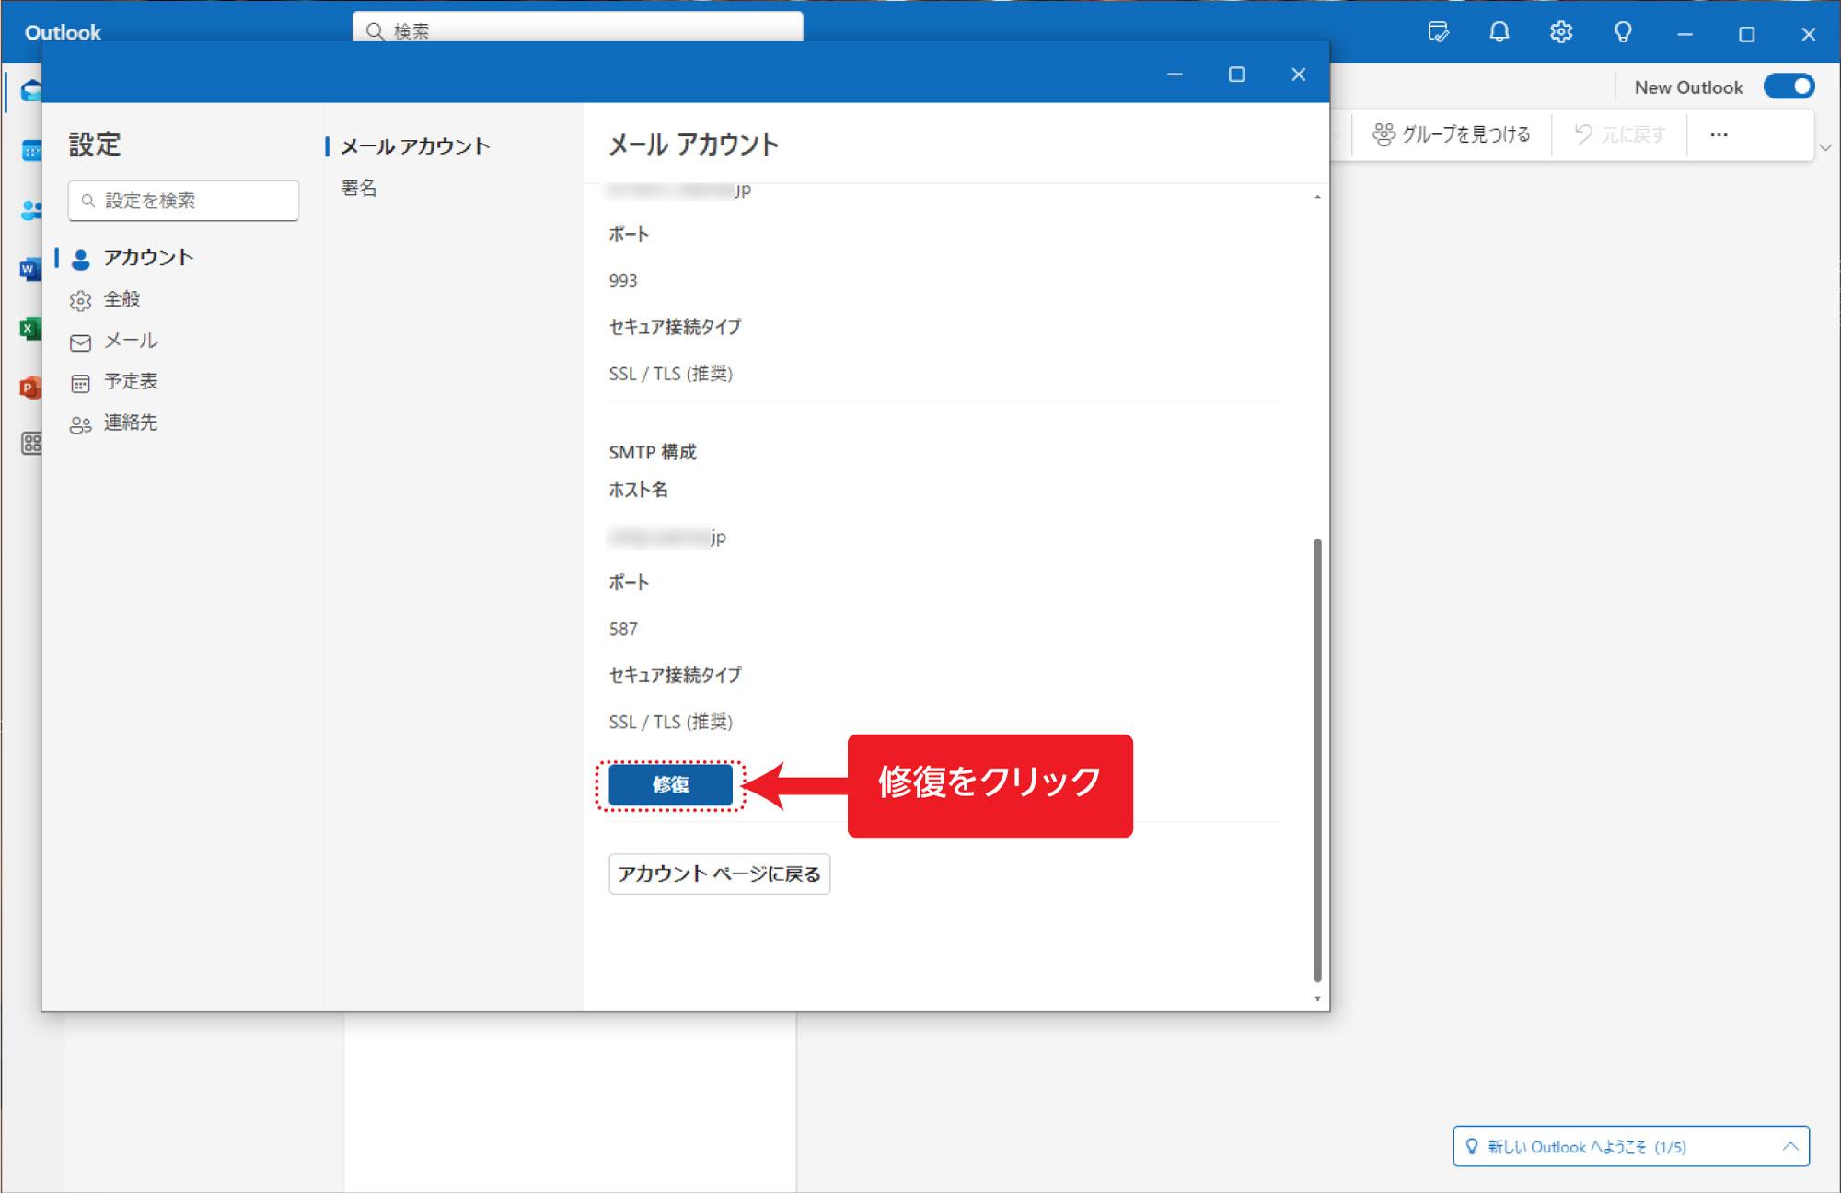Open the Mail icon in the left rail
The width and height of the screenshot is (1841, 1193).
(32, 89)
